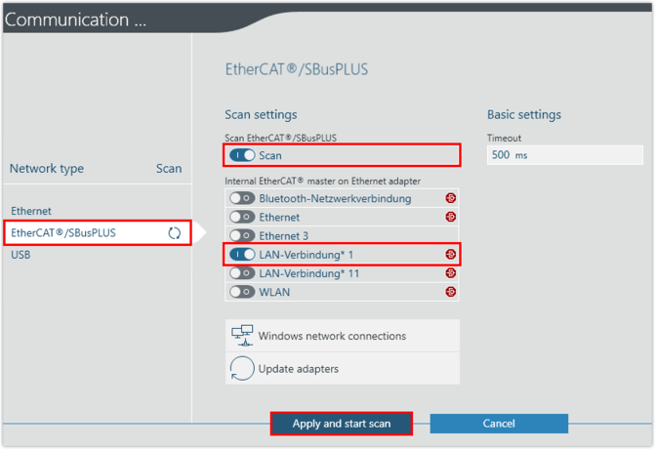Click the Update adapters circular arrow icon
Screen dimensions: 655x449
242,369
